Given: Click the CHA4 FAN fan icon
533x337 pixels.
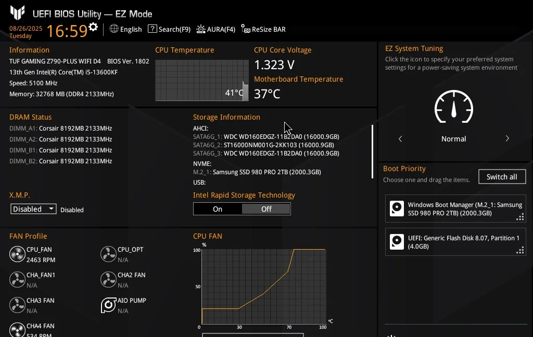Looking at the screenshot, I should coord(17,330).
